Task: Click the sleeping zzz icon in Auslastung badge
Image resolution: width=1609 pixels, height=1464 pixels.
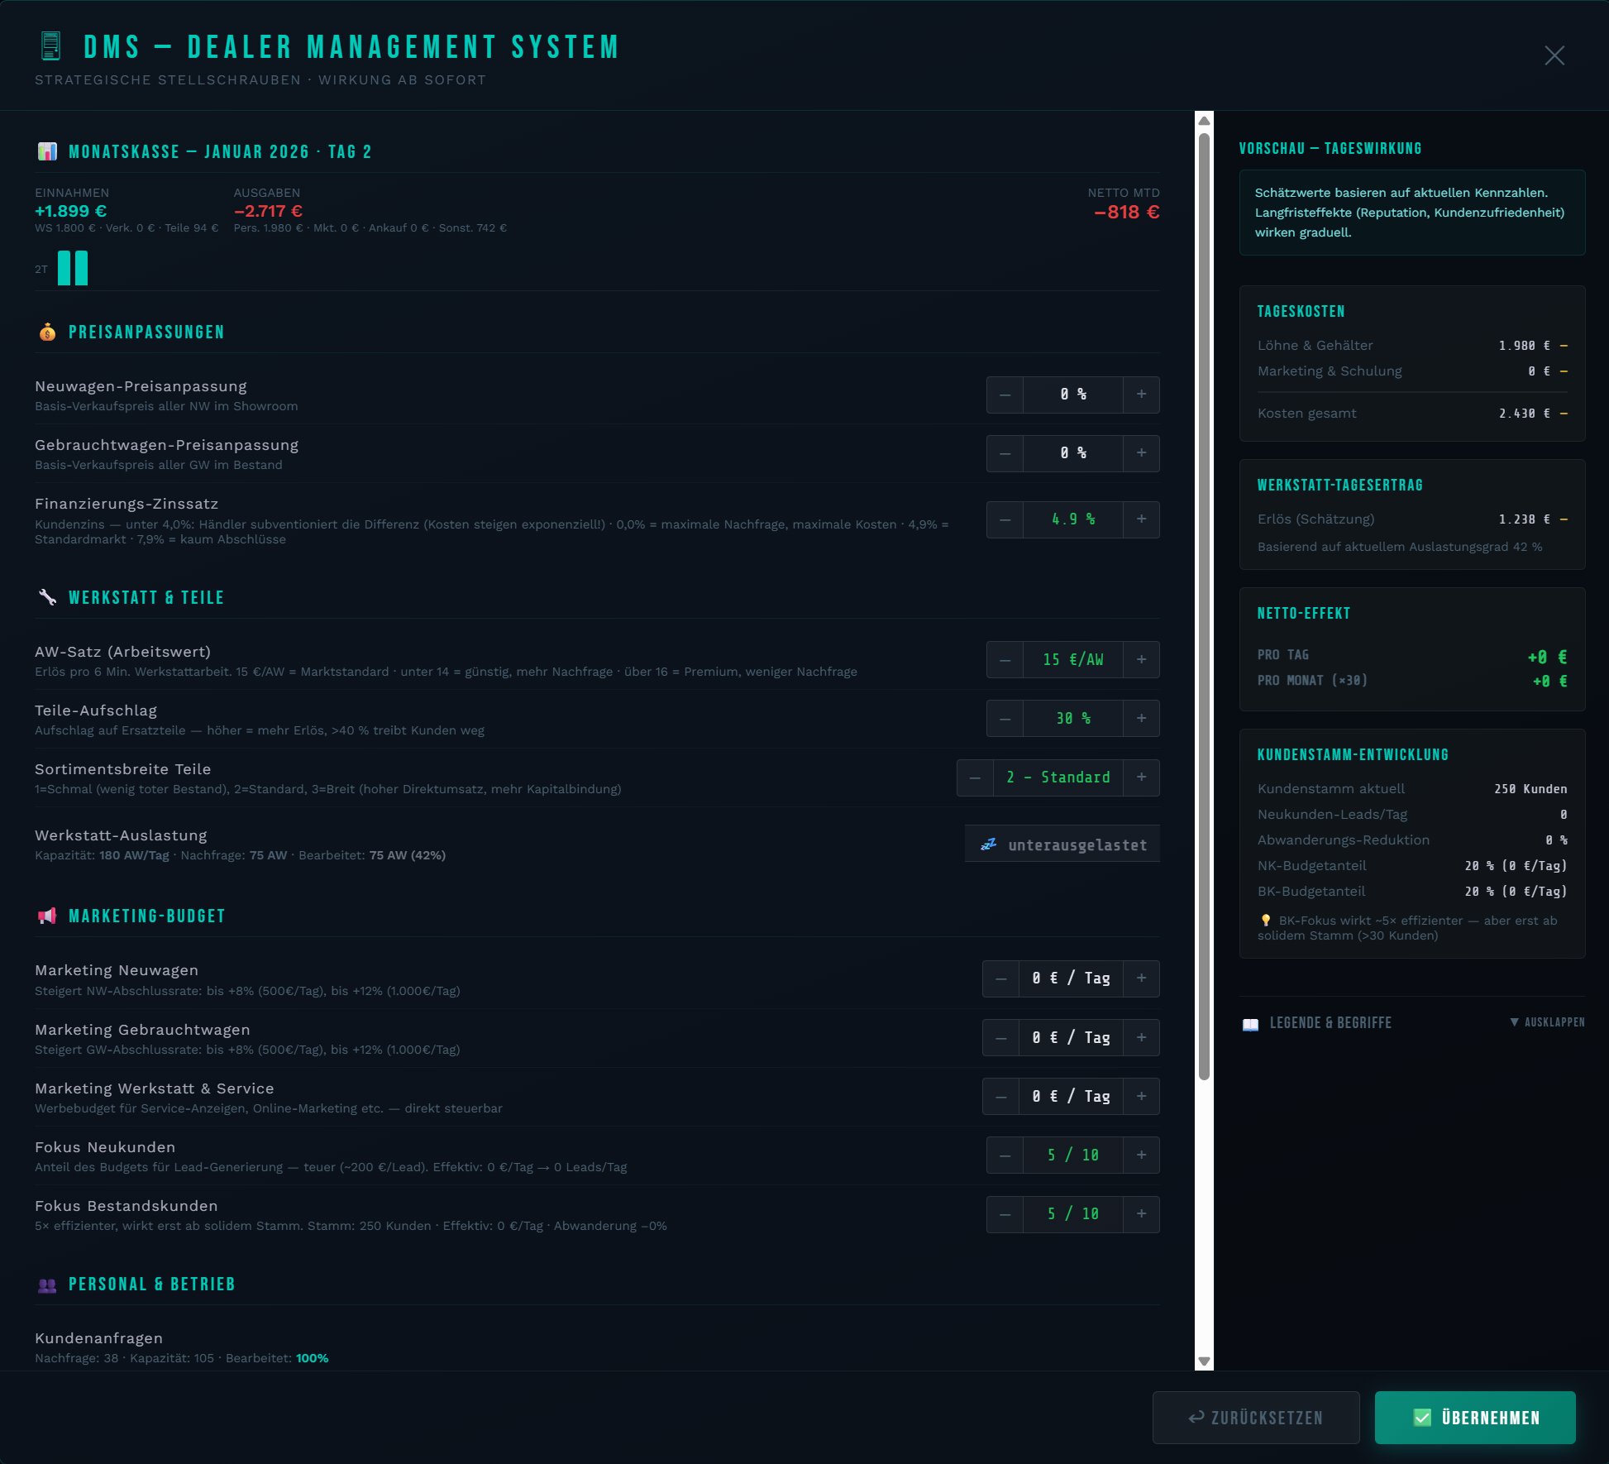Action: pyautogui.click(x=989, y=844)
